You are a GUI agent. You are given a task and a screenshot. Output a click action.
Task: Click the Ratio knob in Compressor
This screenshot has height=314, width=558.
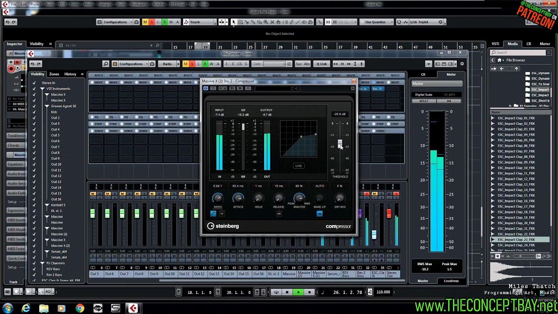coord(218,198)
